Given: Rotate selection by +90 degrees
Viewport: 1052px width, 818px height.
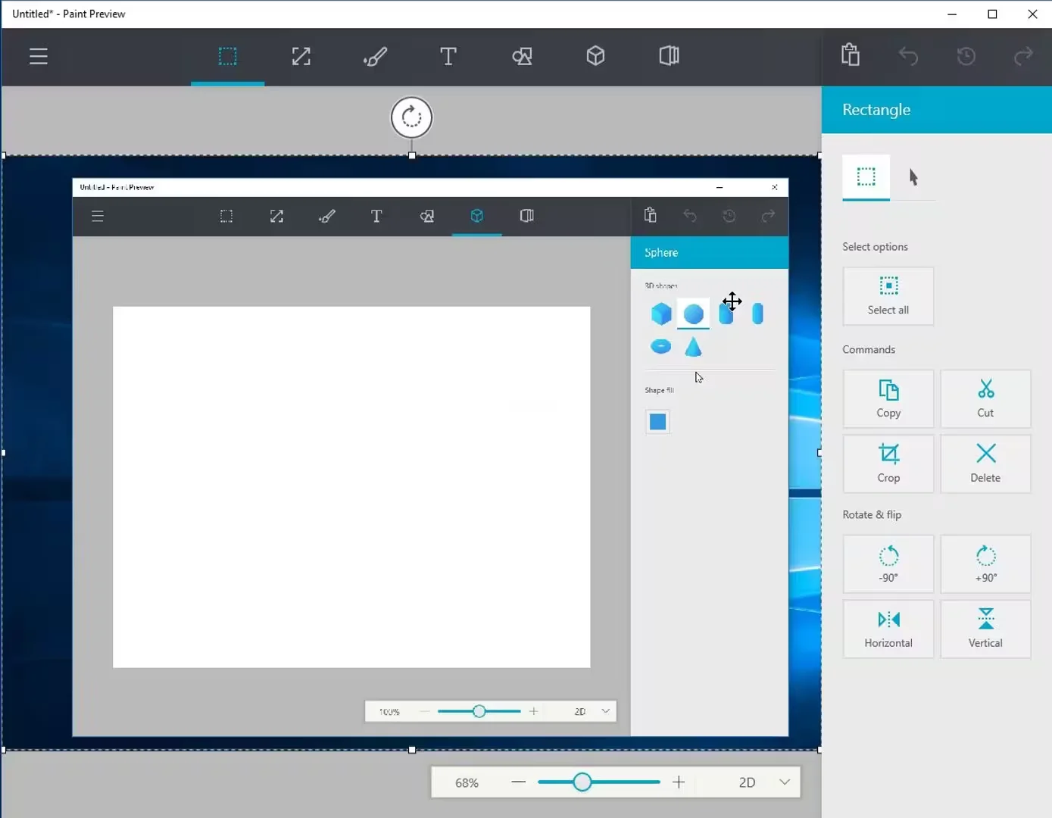Looking at the screenshot, I should pos(985,564).
